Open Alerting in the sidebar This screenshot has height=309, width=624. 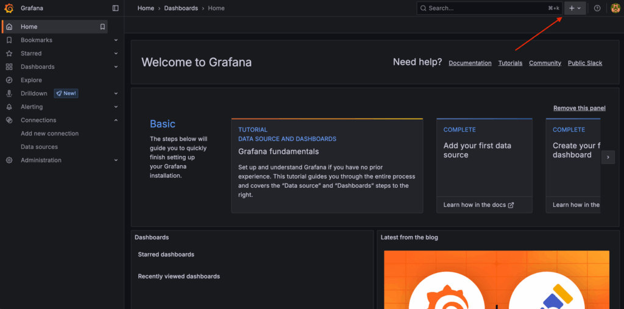coord(32,107)
